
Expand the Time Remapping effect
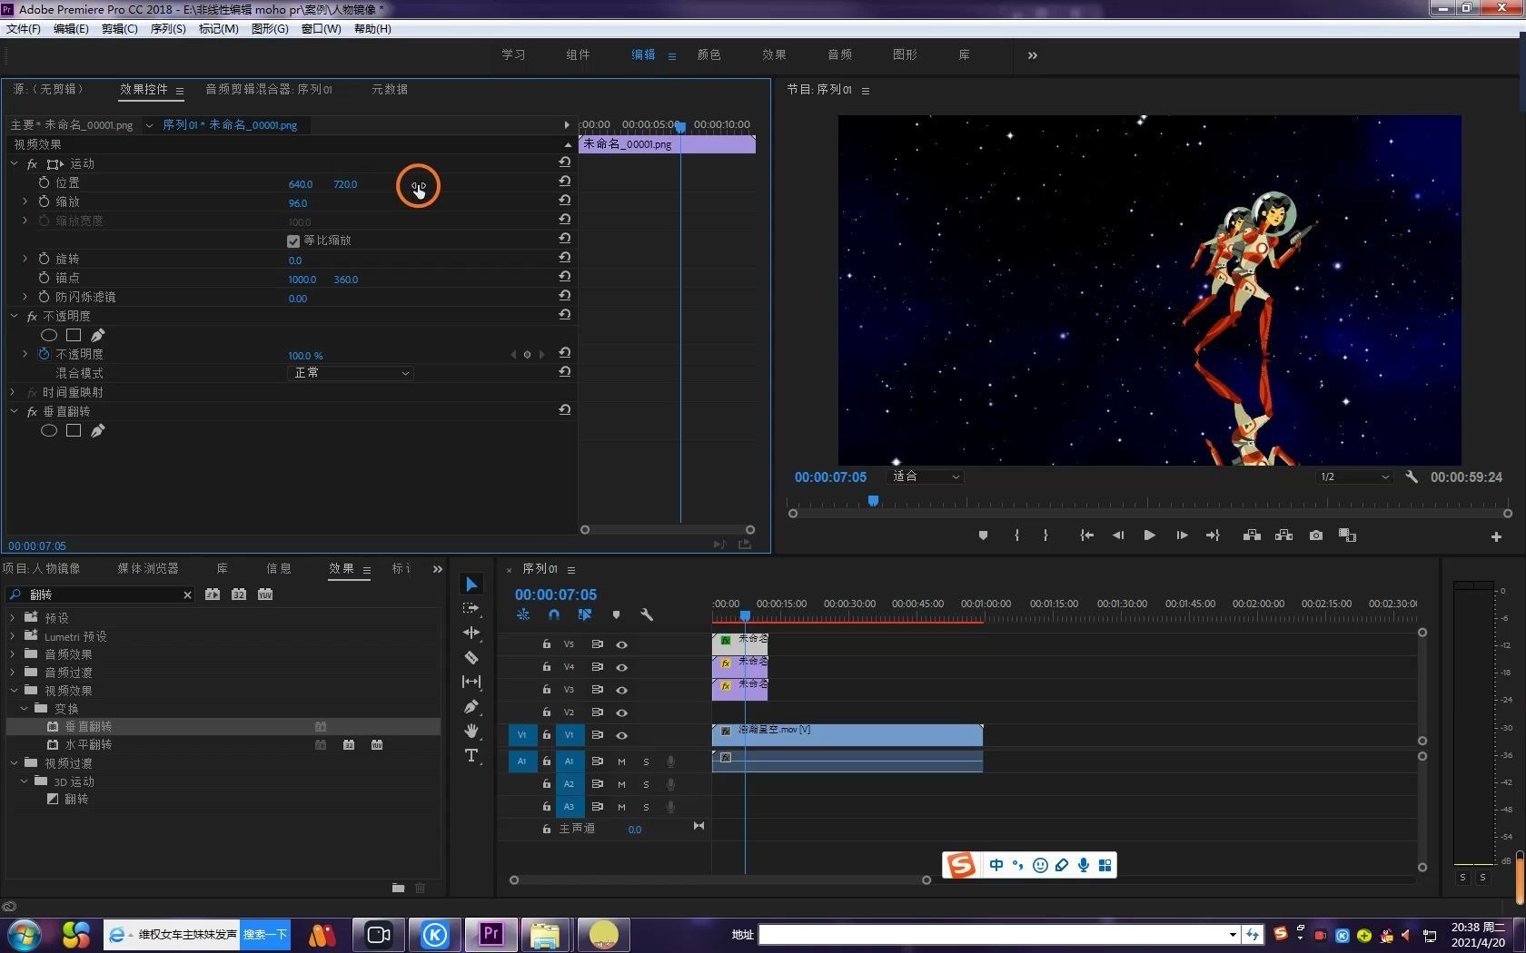click(x=13, y=392)
